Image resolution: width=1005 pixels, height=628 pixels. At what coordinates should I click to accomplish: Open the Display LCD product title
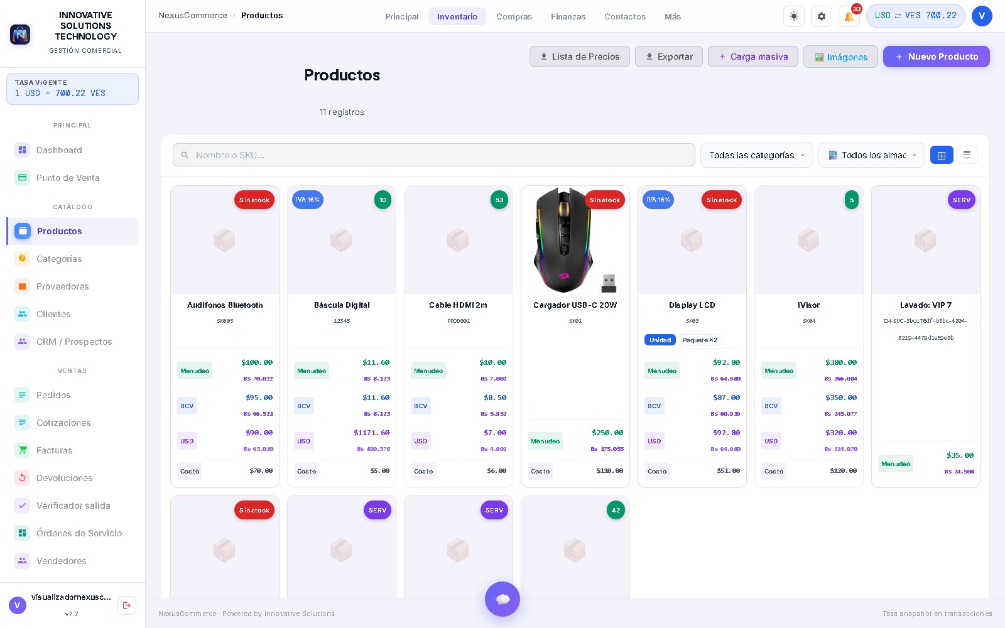click(x=692, y=305)
